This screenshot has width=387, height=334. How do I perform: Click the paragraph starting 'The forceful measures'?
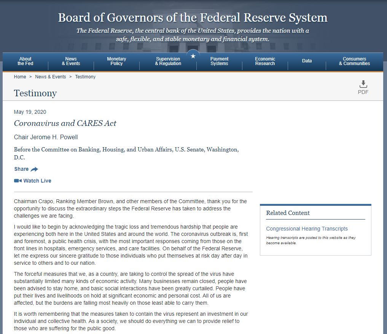(x=130, y=288)
